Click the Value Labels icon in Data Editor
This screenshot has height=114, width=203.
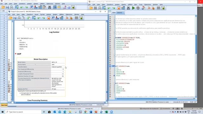tap(64, 7)
